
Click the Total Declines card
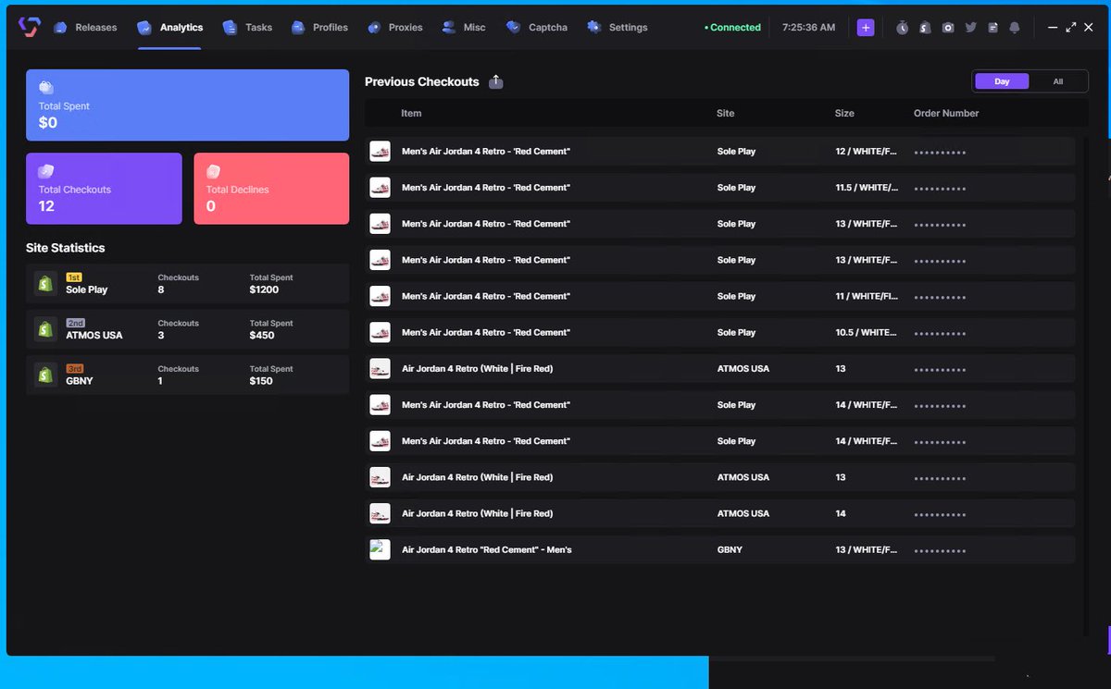coord(271,189)
